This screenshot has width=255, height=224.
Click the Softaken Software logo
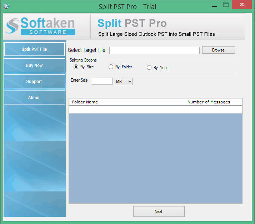click(40, 26)
